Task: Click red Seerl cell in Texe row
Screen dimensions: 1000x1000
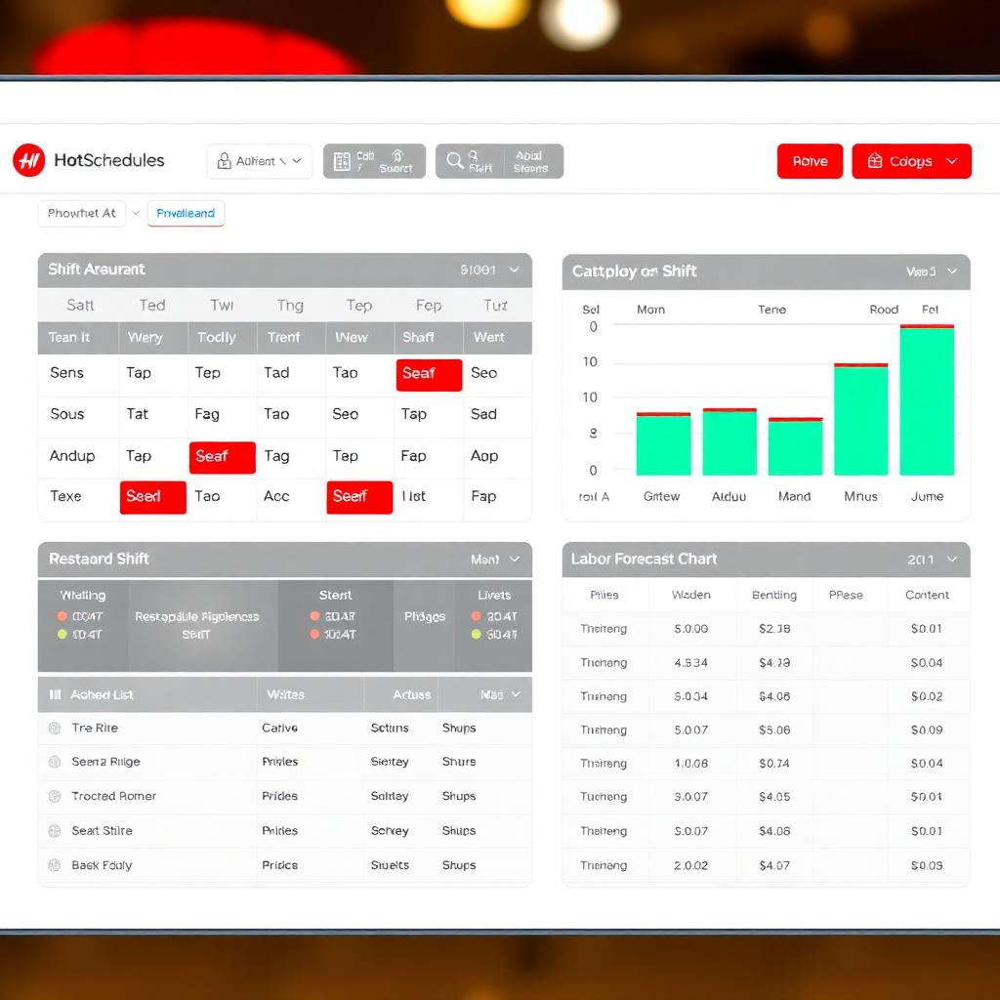Action: click(x=153, y=497)
